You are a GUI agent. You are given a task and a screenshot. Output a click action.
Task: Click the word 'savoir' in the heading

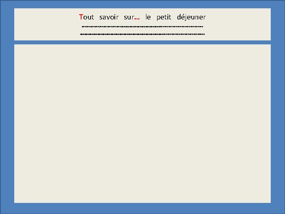[x=109, y=17]
